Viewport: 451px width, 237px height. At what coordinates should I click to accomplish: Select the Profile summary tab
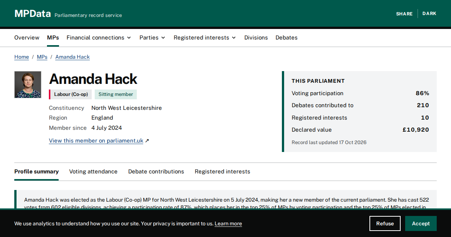click(36, 172)
